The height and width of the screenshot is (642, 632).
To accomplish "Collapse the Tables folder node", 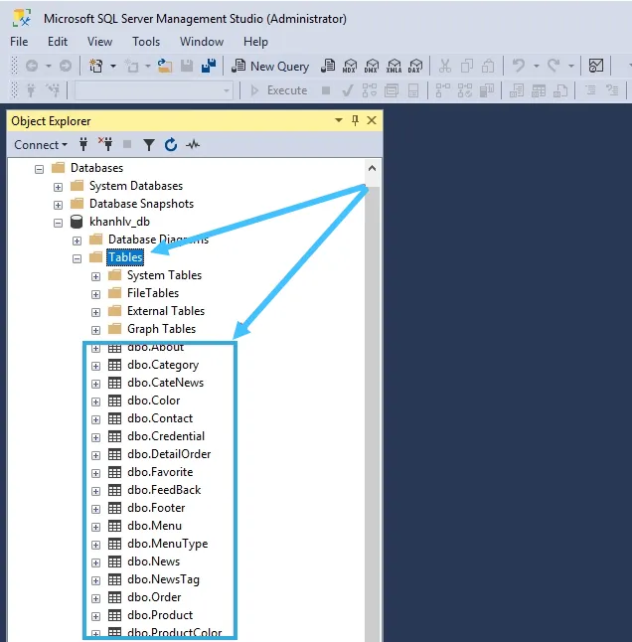I will coord(77,258).
